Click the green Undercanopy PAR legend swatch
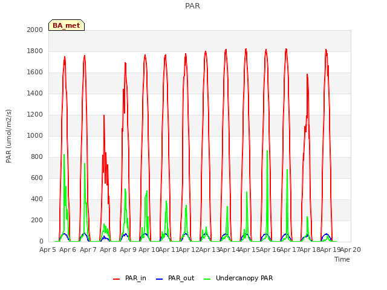 coord(207,279)
